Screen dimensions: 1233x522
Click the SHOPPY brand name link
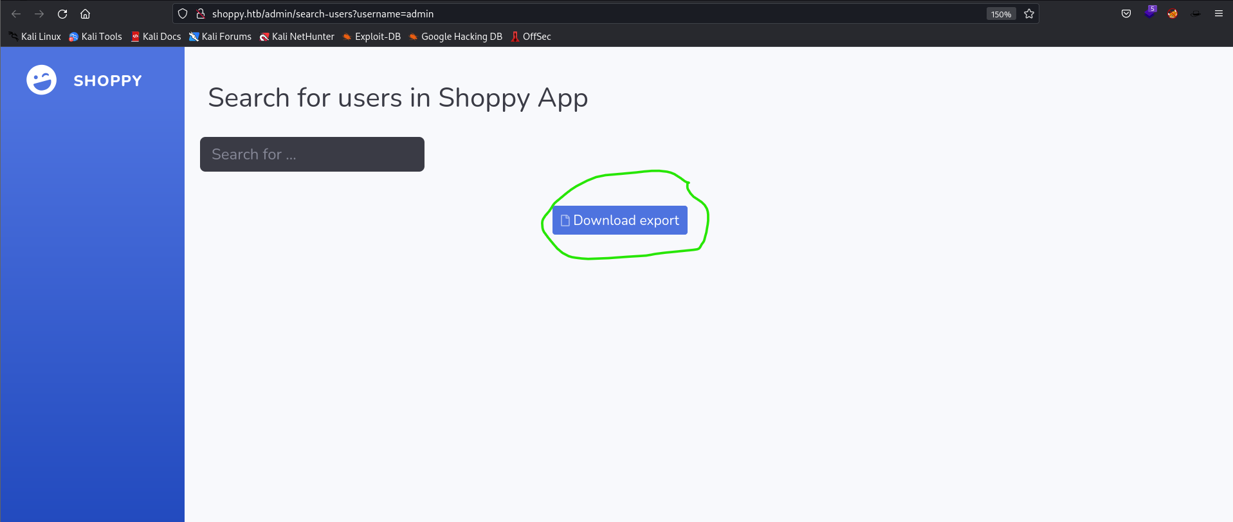click(x=107, y=81)
